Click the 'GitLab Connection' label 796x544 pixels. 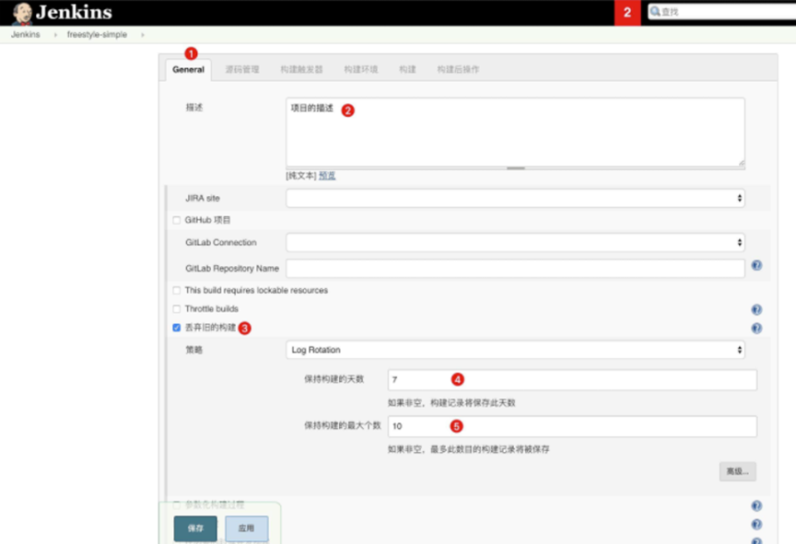221,242
